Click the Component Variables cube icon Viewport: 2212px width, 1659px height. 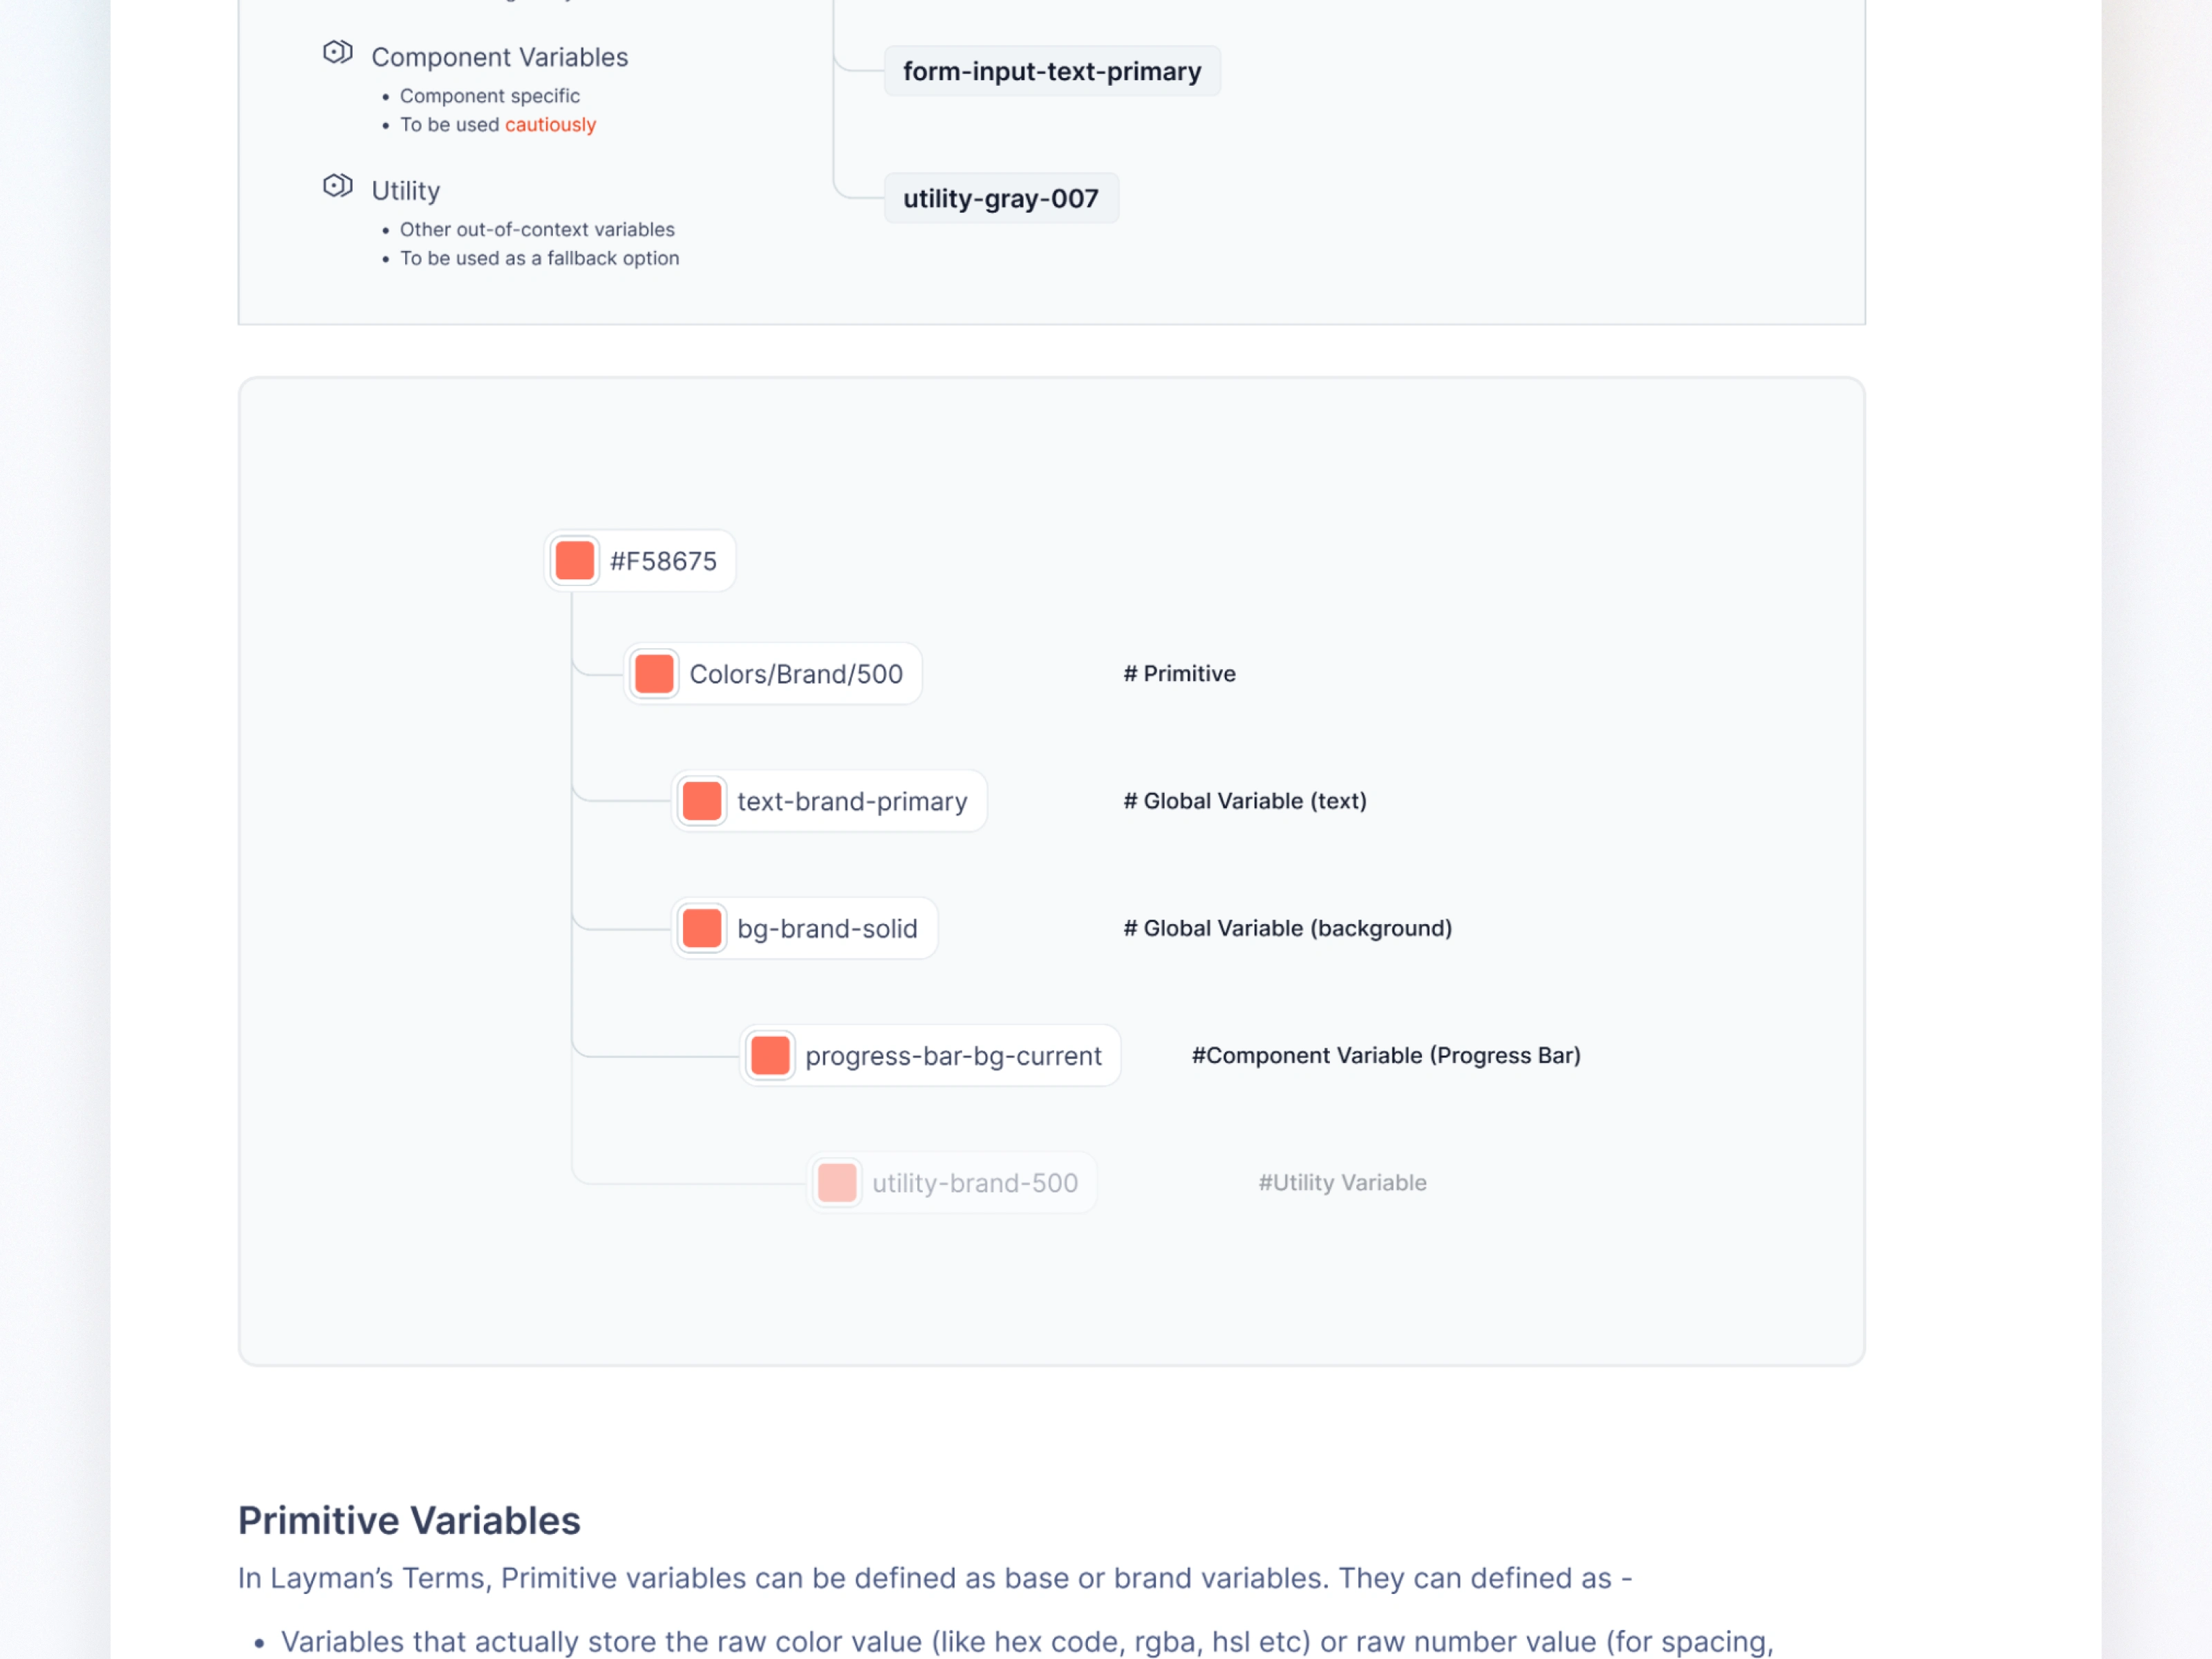click(337, 52)
